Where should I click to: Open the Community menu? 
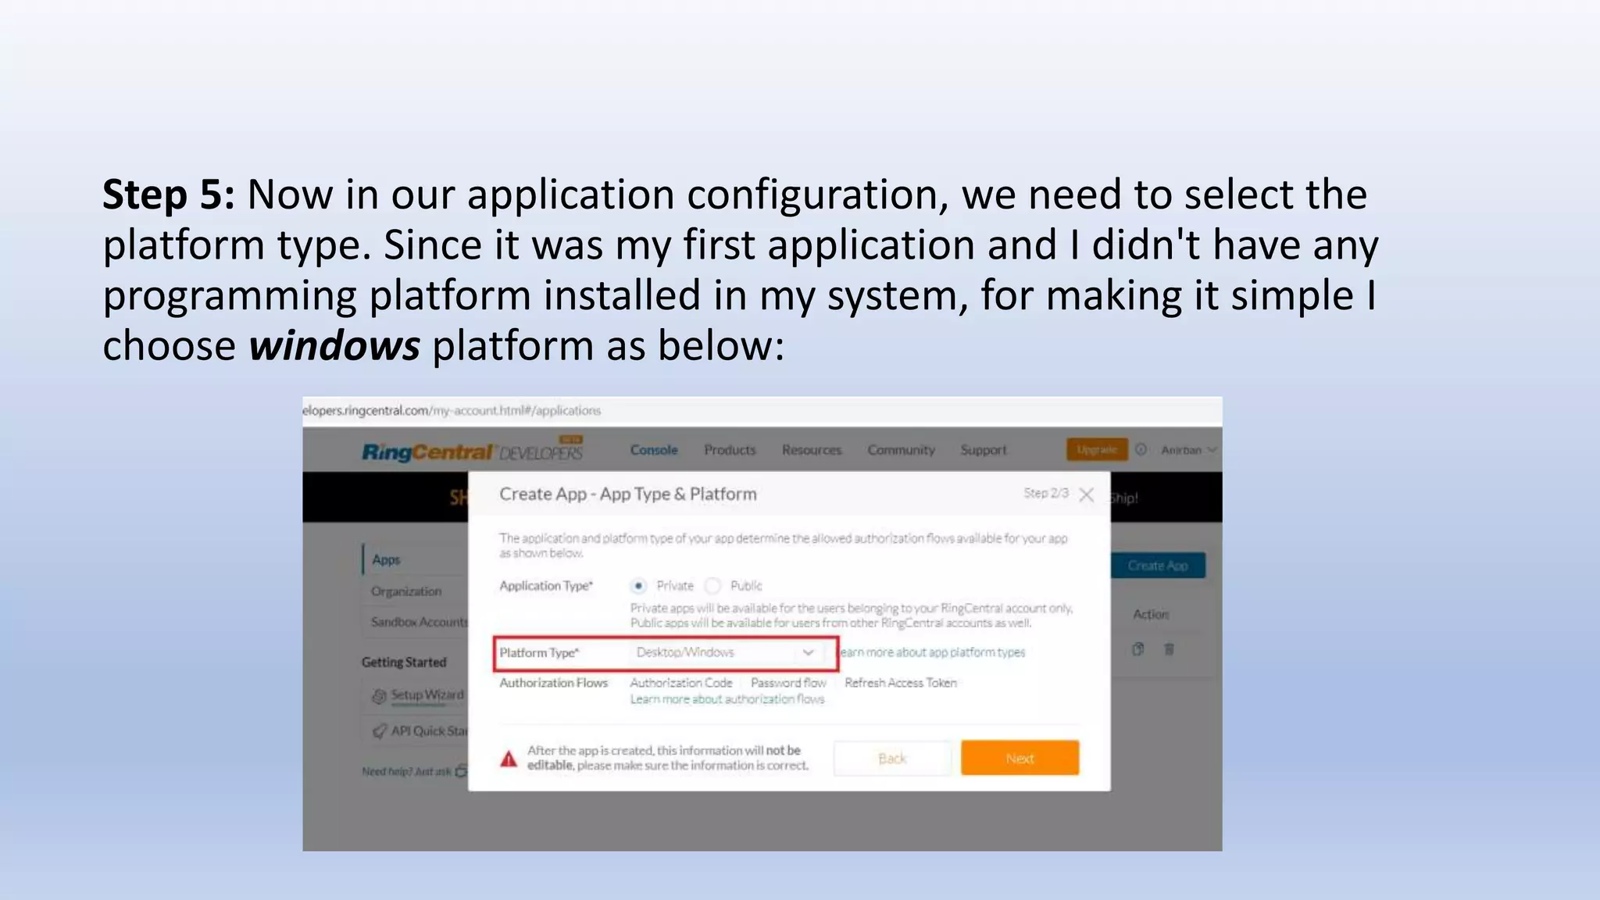point(901,450)
